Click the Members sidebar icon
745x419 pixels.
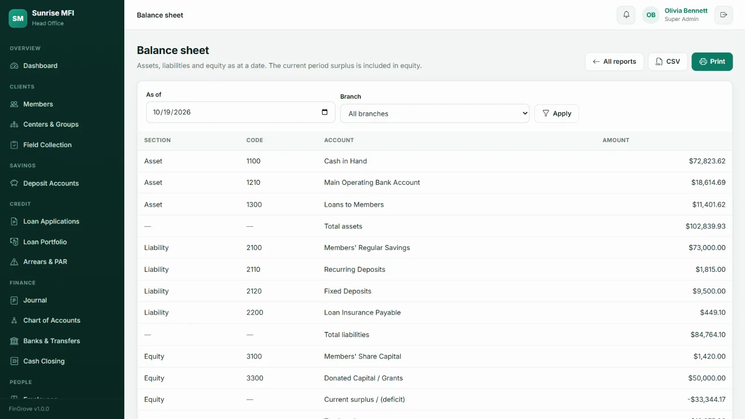[14, 104]
